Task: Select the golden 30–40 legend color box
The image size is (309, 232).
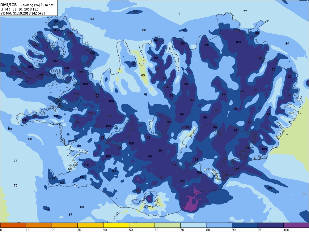Action: click(91, 225)
